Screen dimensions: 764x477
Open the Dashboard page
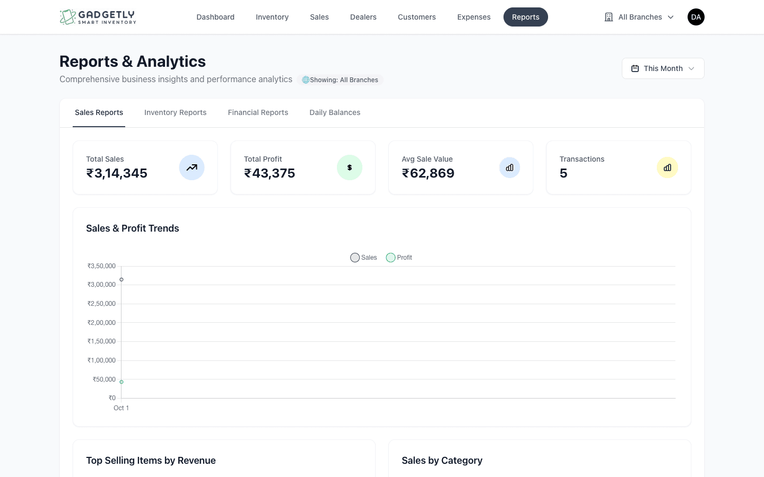point(215,17)
